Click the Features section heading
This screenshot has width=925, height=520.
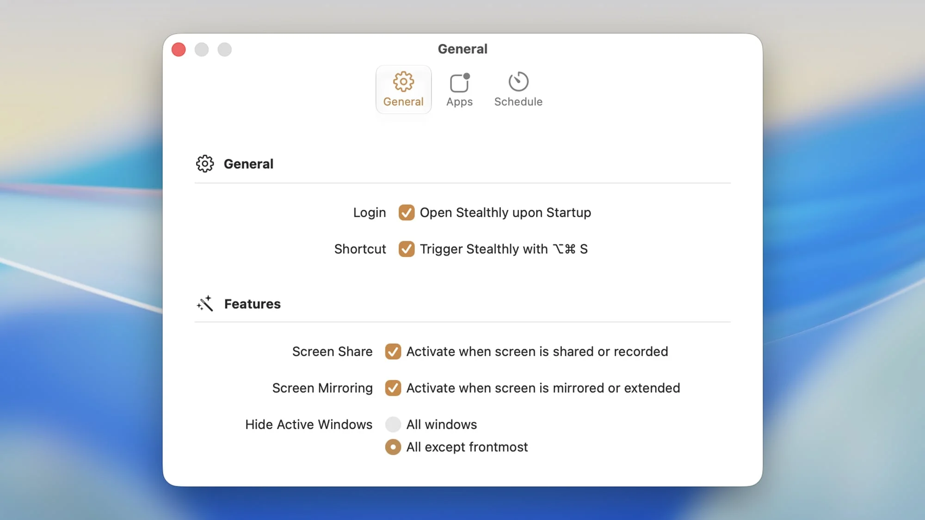coord(253,304)
